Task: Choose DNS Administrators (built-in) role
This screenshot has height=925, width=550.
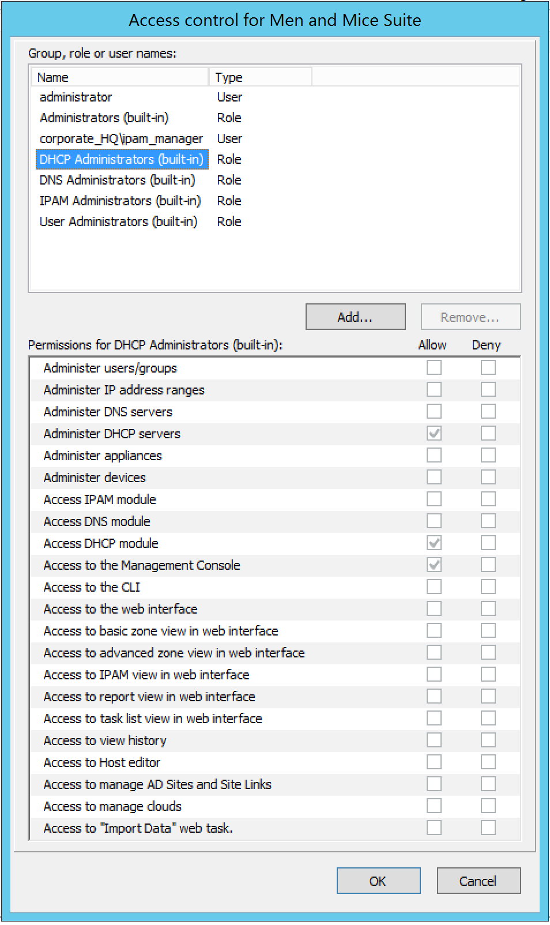Action: point(117,180)
